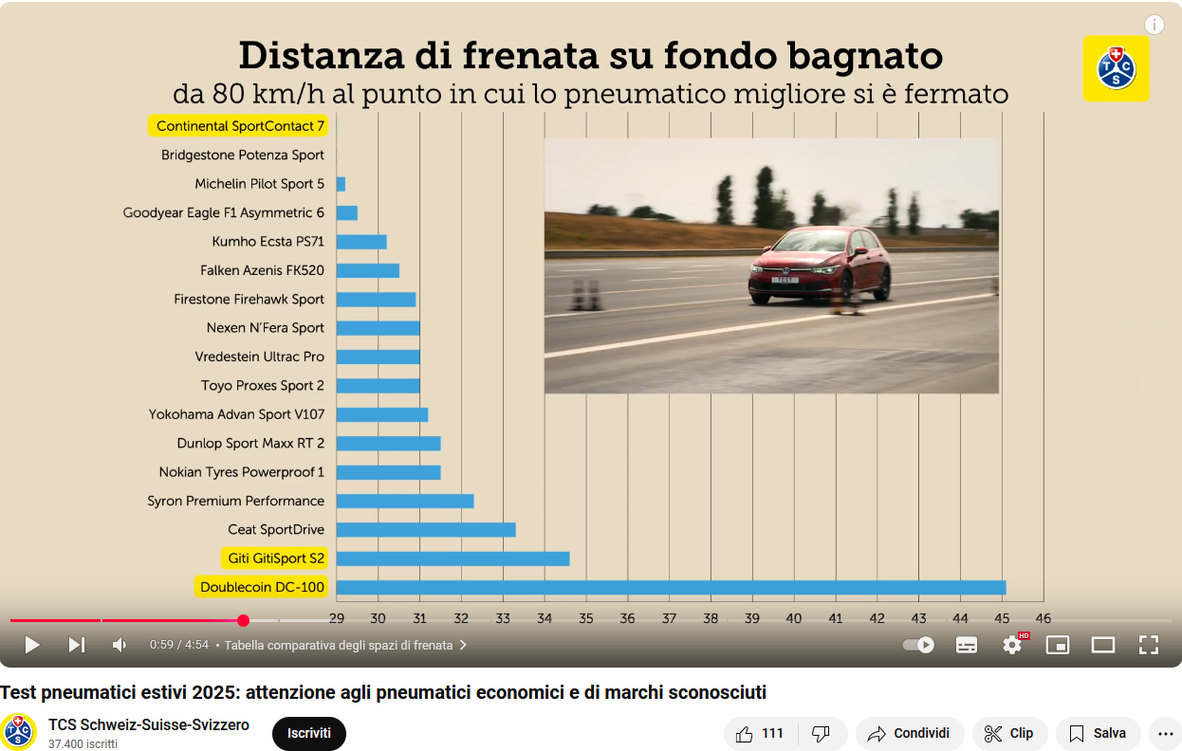Open the TCS channel avatar
This screenshot has width=1182, height=751.
tap(19, 732)
